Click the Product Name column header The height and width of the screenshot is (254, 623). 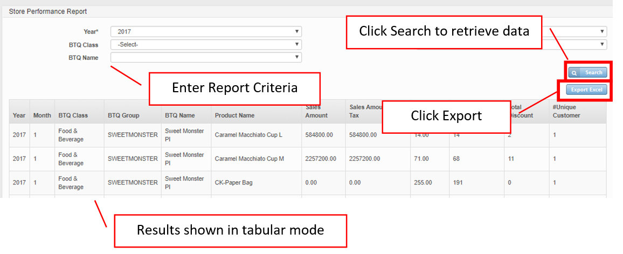[234, 115]
